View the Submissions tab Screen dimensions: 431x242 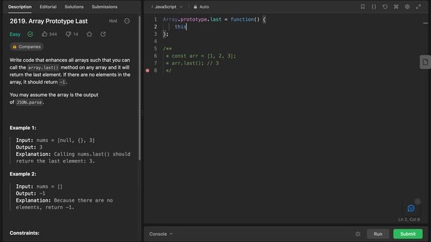click(x=104, y=7)
